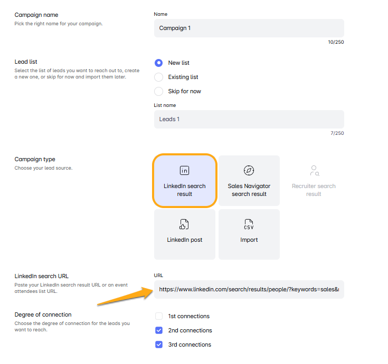
Task: Uncheck the 3rd connections checkbox
Action: click(x=159, y=345)
